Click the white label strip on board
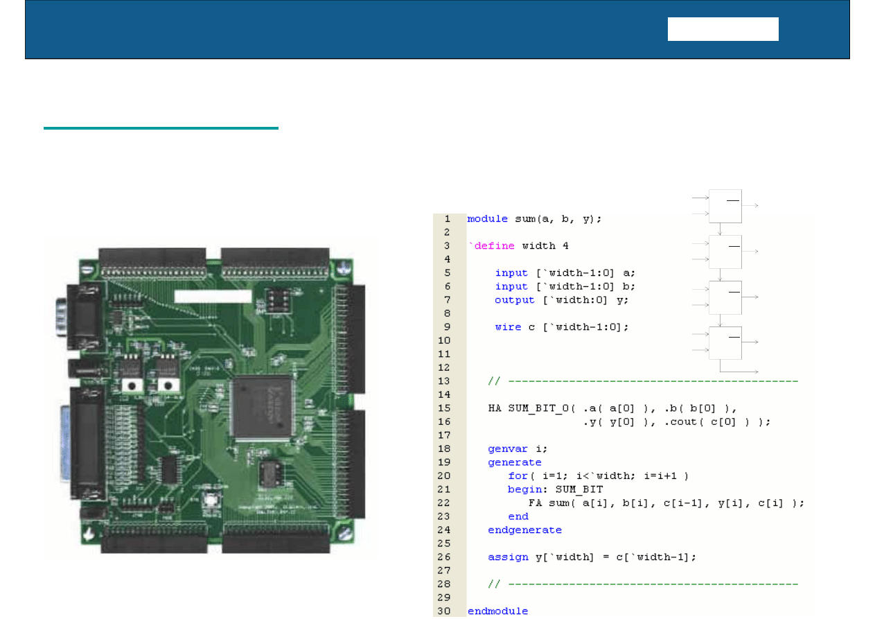Screen dimensions: 875x619 (x=212, y=296)
